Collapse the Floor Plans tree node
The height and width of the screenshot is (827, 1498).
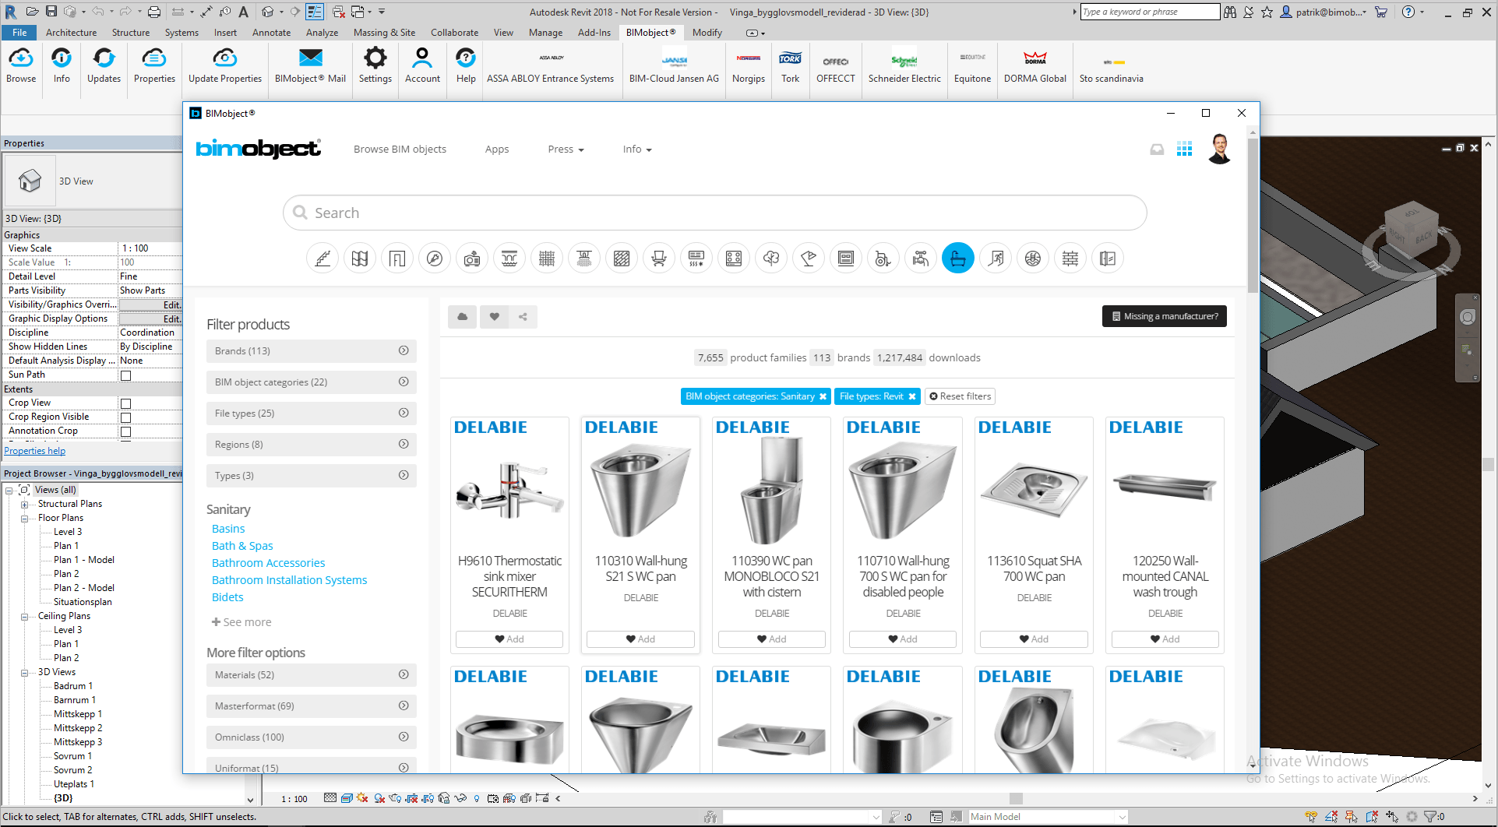coord(26,517)
